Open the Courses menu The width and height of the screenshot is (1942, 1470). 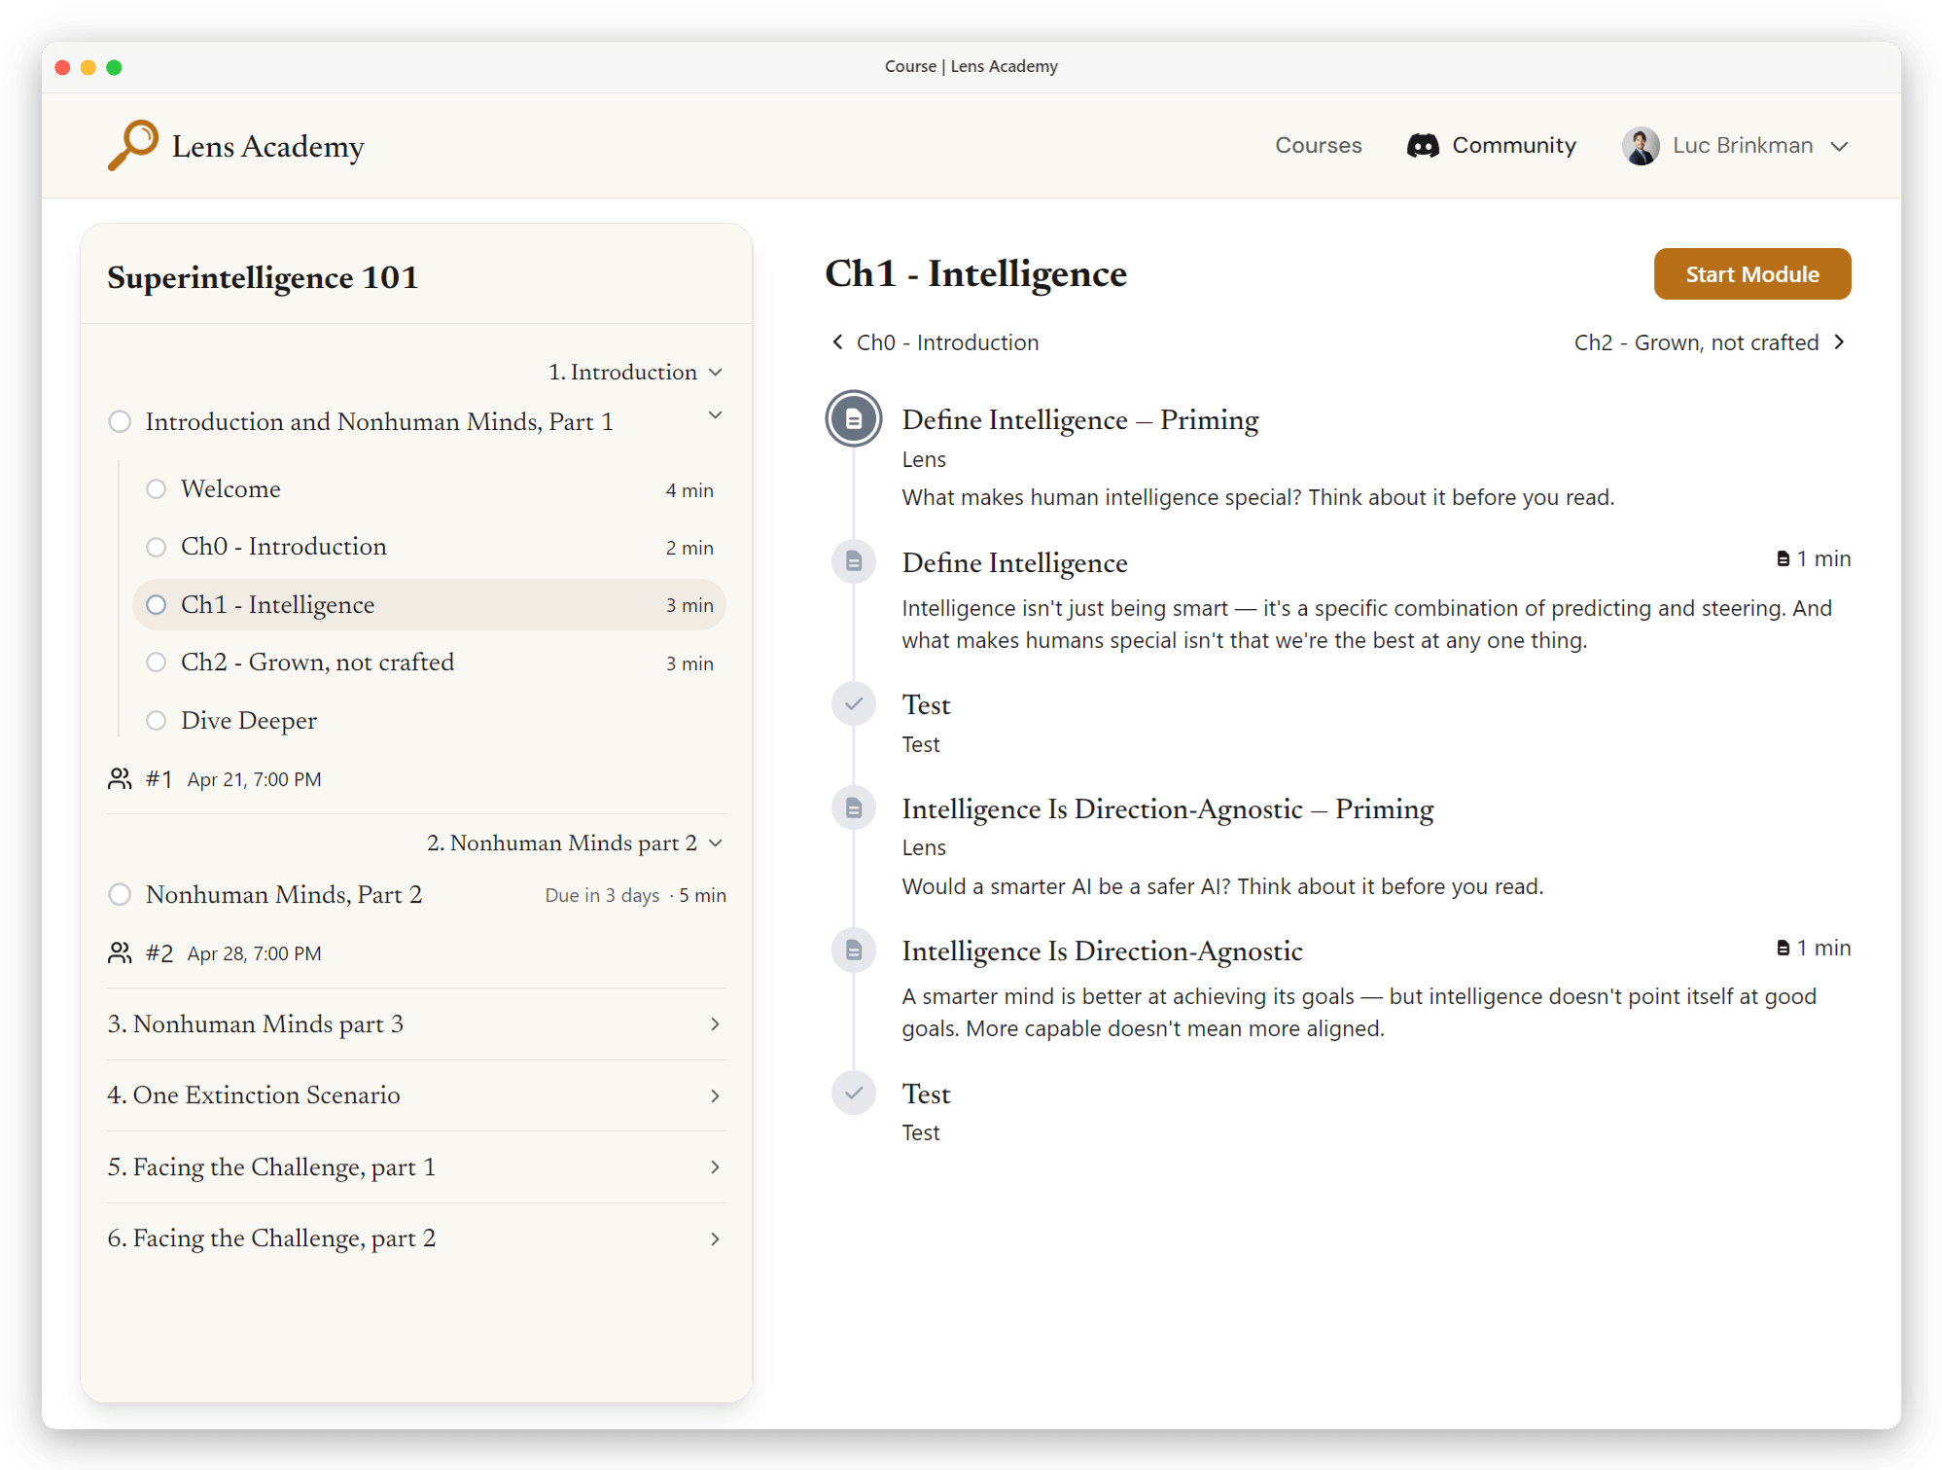(1318, 145)
